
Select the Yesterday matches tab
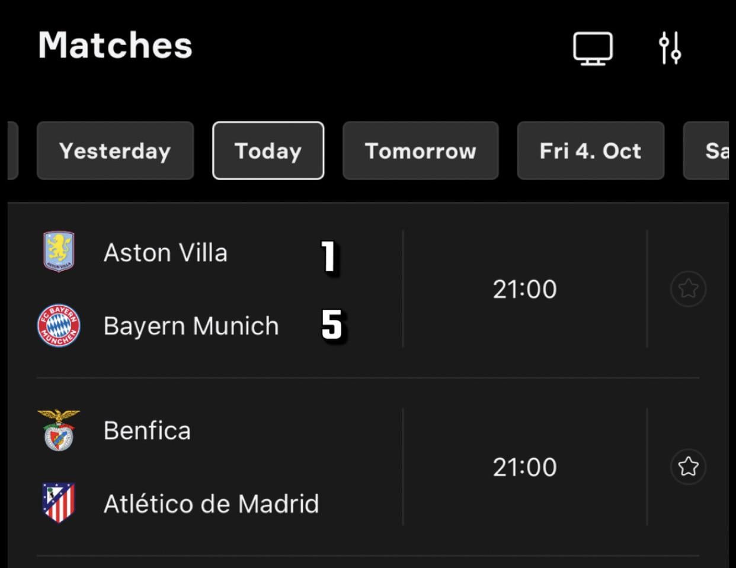click(x=114, y=150)
